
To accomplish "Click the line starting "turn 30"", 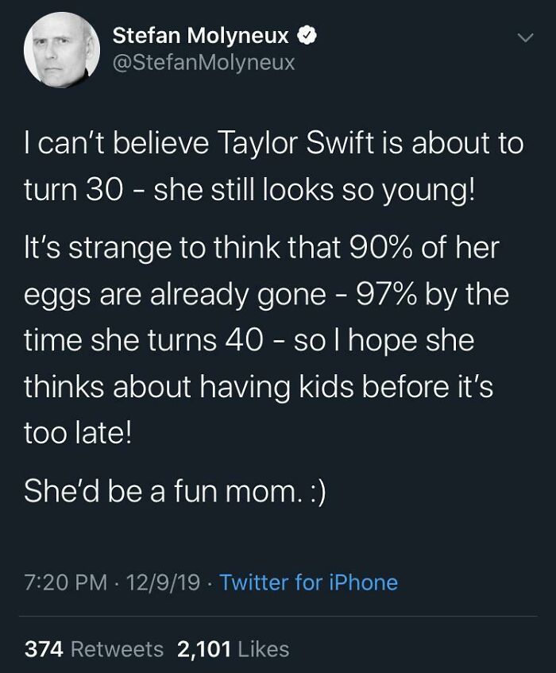I will pos(249,192).
